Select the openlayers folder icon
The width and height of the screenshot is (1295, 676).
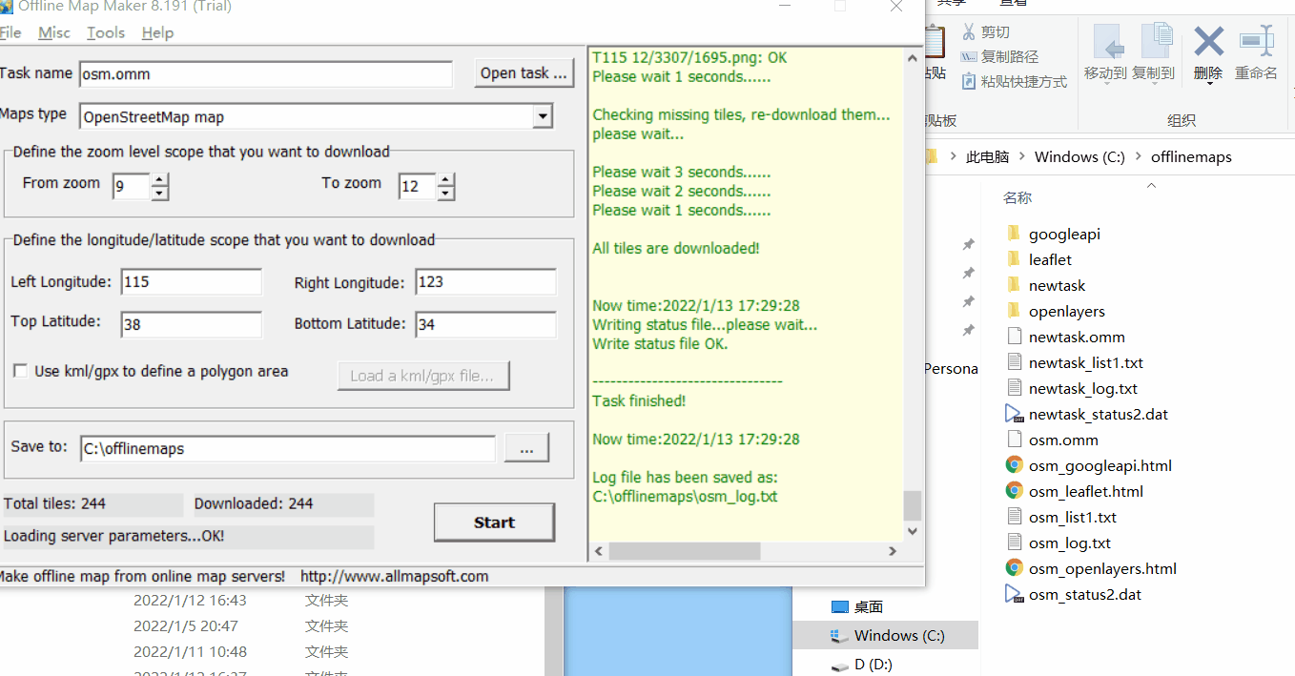point(1014,311)
